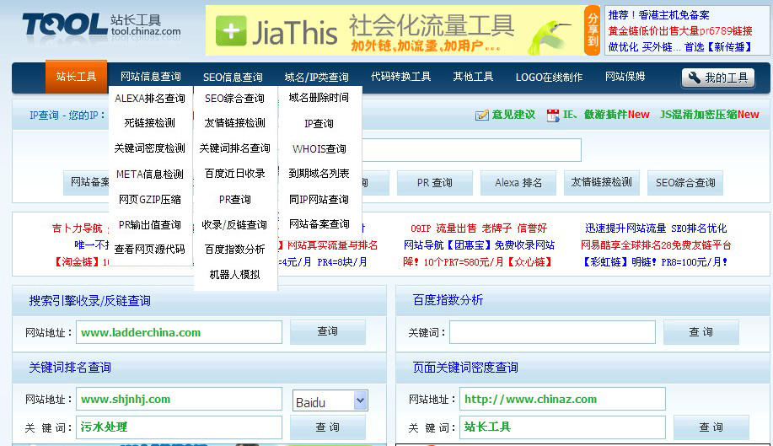
Task: Select 百度指数分析 menu entry
Action: 234,250
